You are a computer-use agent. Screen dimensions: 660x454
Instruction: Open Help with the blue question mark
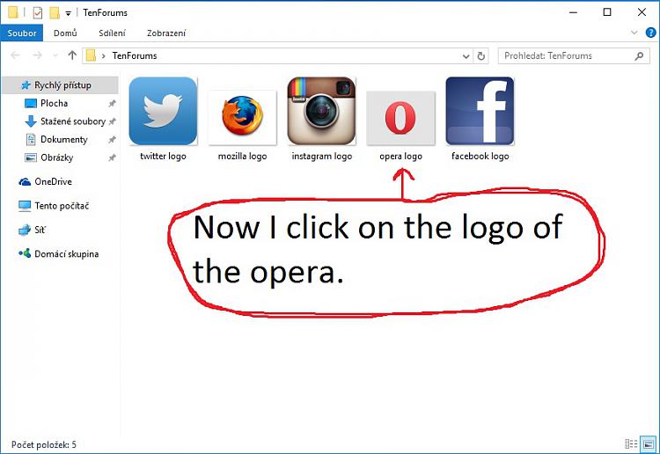tap(650, 33)
